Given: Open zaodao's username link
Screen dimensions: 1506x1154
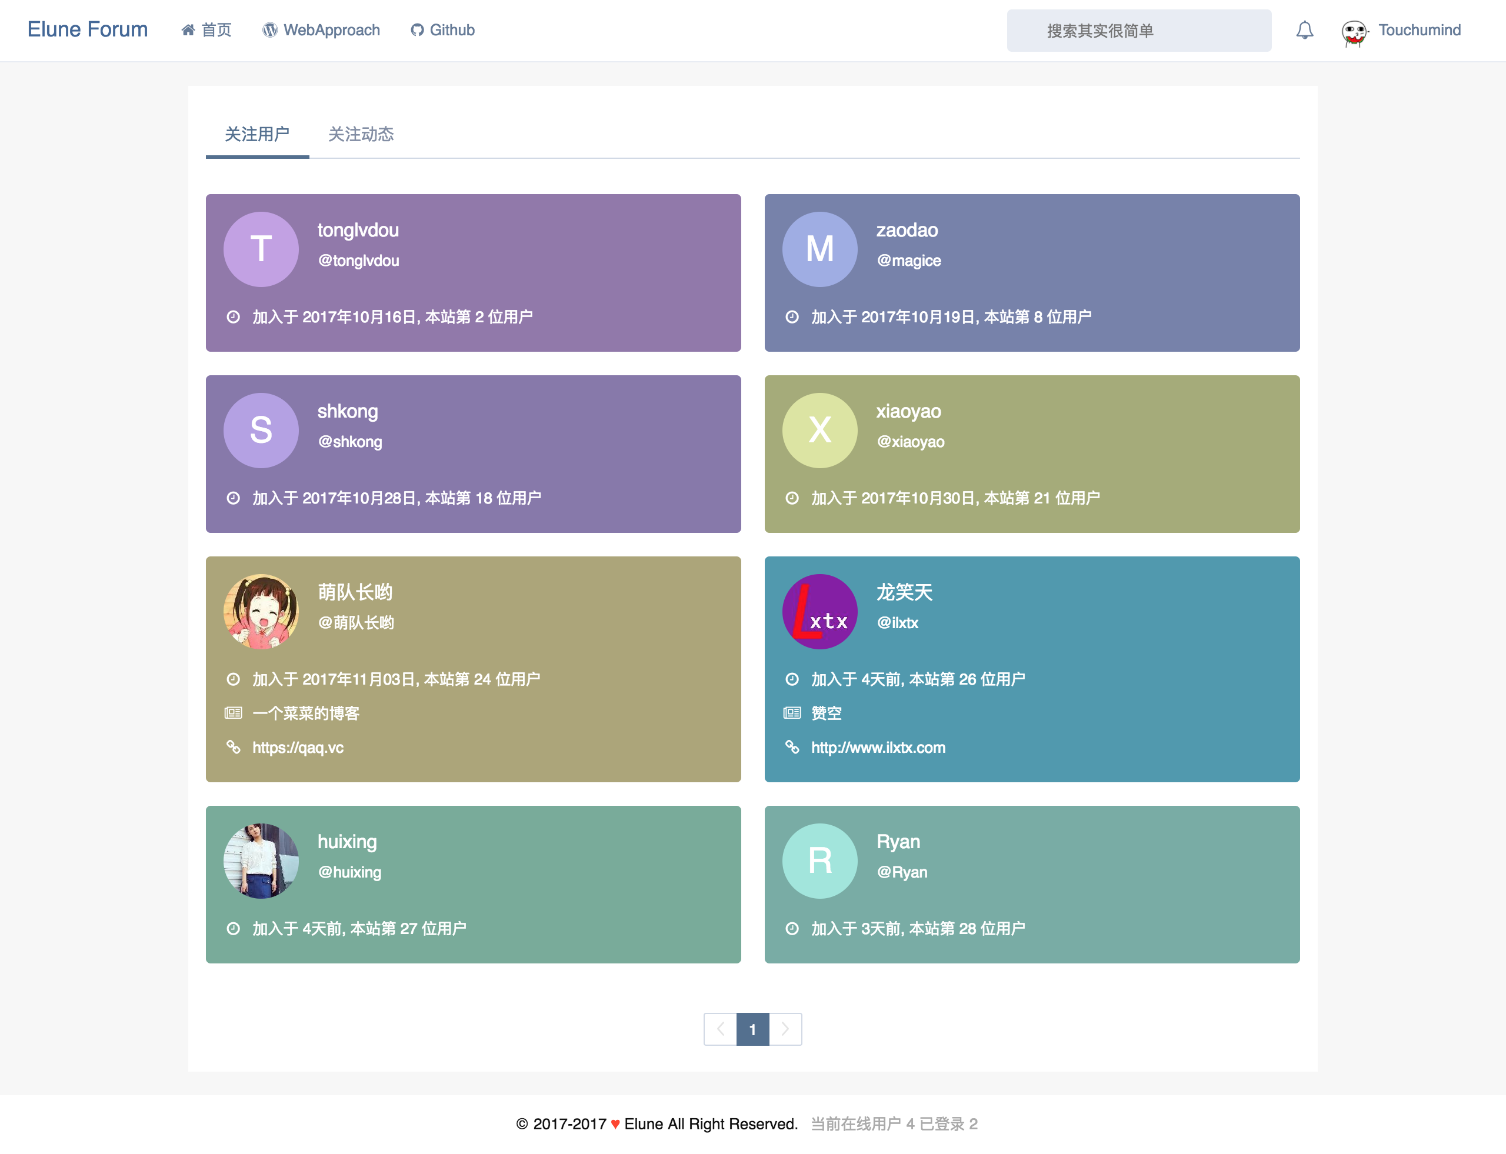Looking at the screenshot, I should tap(906, 230).
